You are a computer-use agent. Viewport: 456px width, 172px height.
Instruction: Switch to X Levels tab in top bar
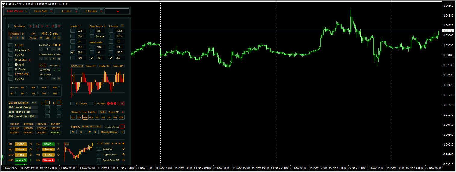pyautogui.click(x=92, y=11)
